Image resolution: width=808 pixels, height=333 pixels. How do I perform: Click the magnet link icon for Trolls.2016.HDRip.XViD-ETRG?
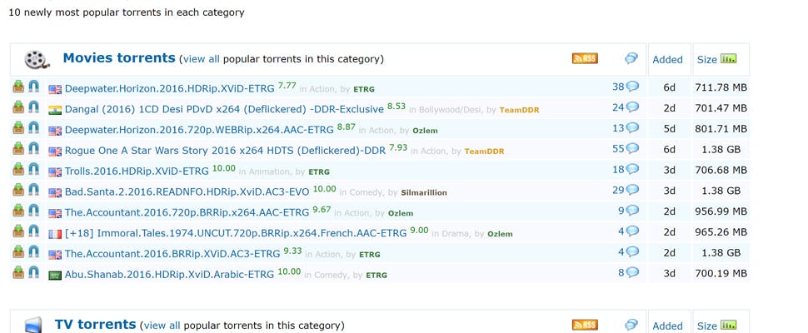pyautogui.click(x=33, y=170)
